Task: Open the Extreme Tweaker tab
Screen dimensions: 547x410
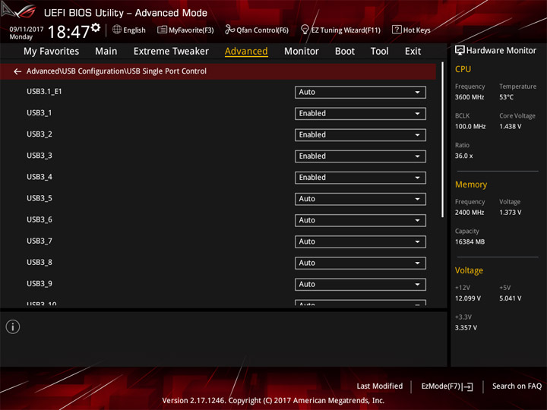Action: (171, 52)
